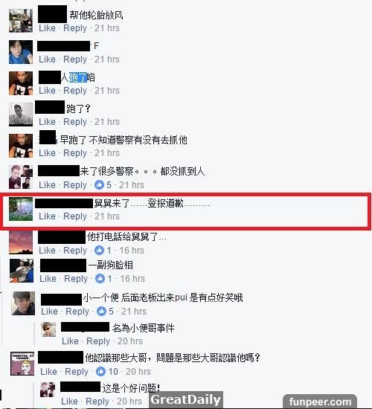
Task: Like the 这是个好问题 reply
Action: click(x=69, y=401)
